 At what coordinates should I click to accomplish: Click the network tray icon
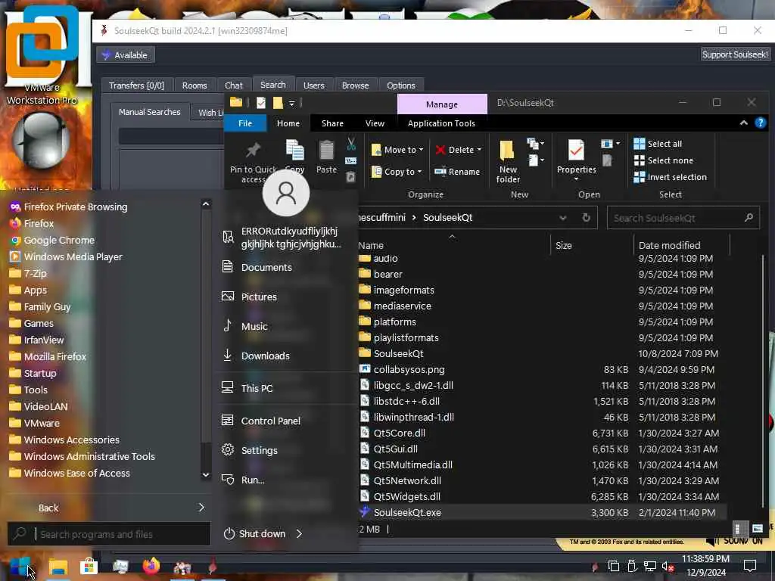[649, 566]
